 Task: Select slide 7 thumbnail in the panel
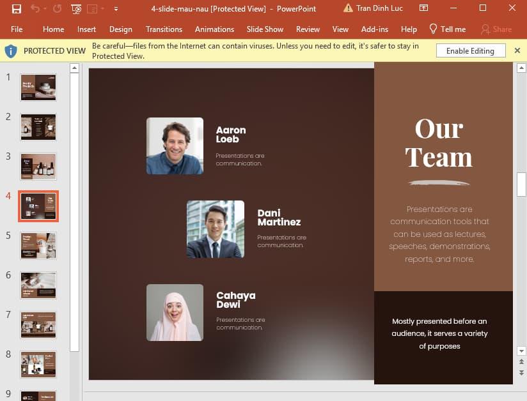[38, 325]
